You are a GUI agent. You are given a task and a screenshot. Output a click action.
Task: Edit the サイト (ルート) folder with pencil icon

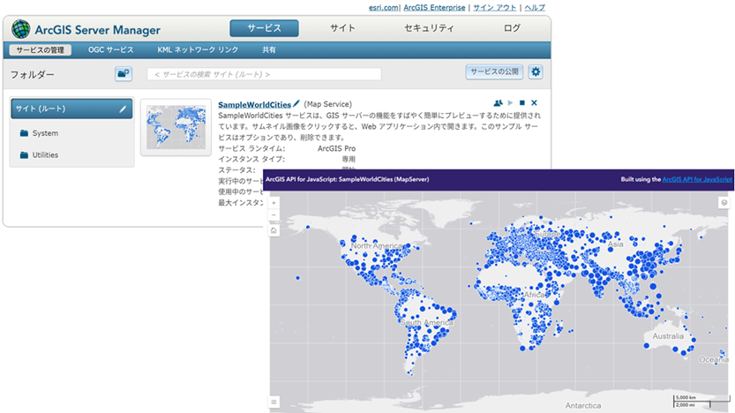(123, 109)
